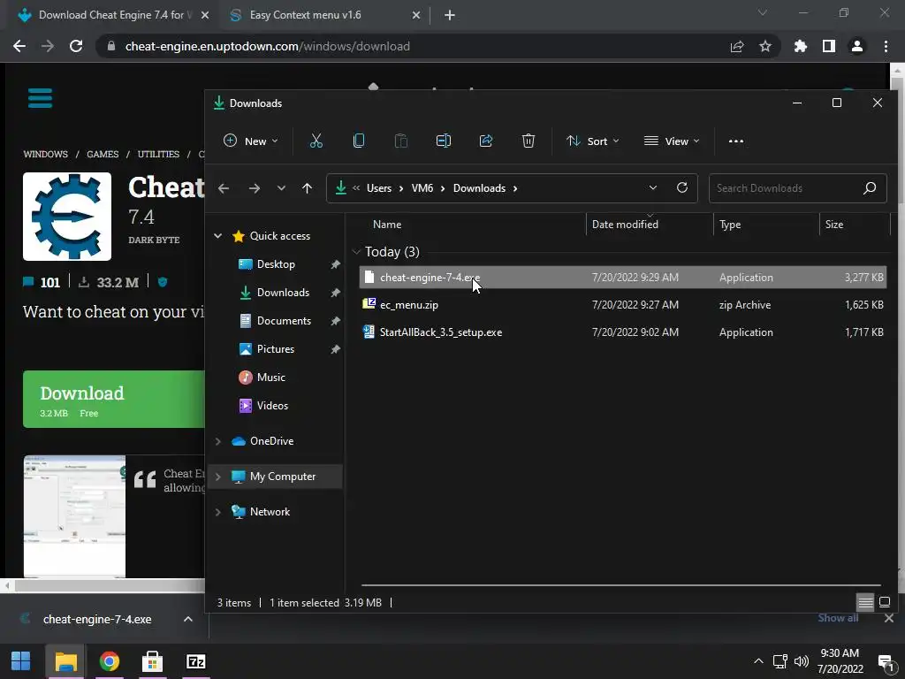Click the Chrome address bar URL

pos(267,46)
